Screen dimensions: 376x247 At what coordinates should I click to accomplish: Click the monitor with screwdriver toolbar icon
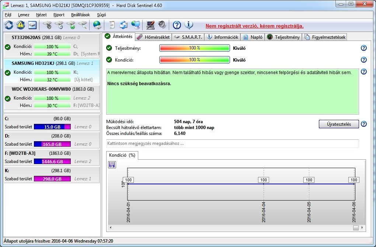coord(150,25)
